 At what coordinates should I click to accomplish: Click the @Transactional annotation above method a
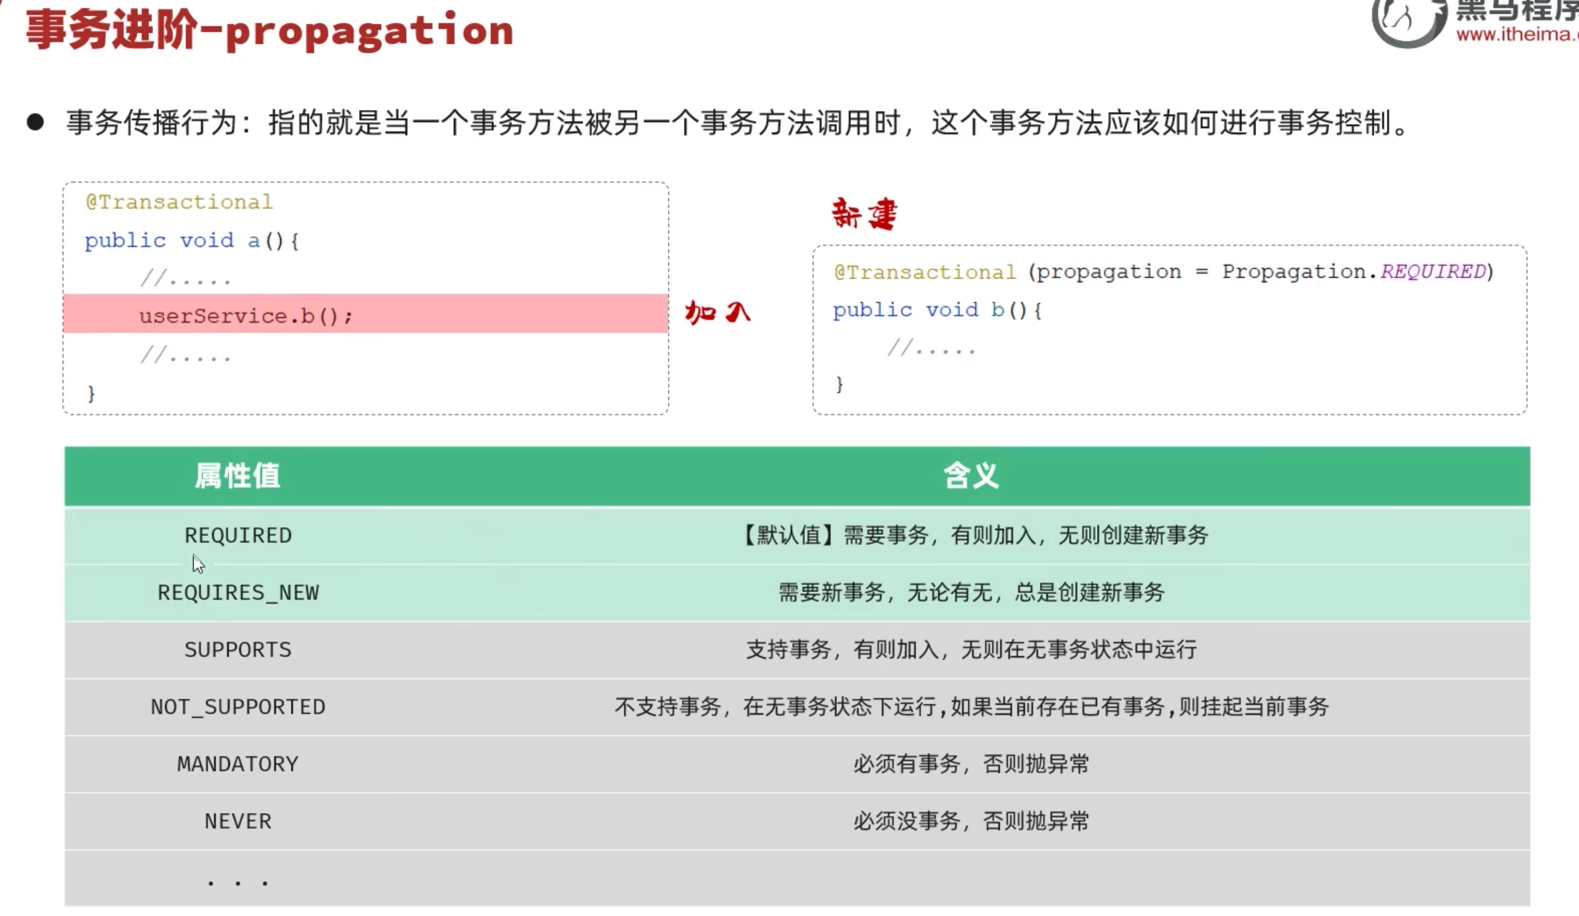pyautogui.click(x=179, y=202)
